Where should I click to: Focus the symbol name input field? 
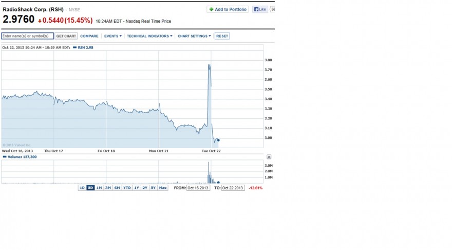click(27, 36)
